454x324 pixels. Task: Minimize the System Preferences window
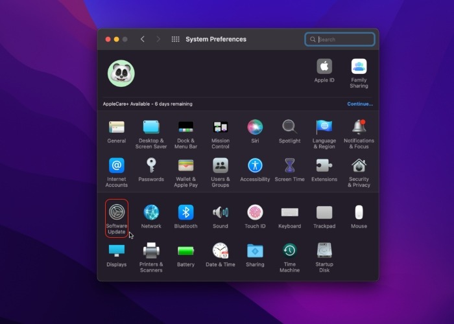click(x=116, y=40)
